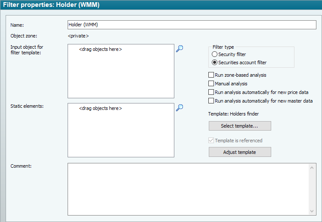Enable automatic analysis for new price data
Screen dimensions: 322x222
(x=211, y=92)
